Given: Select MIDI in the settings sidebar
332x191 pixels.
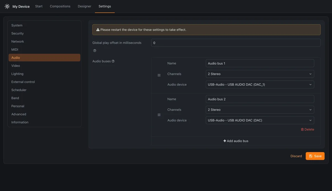Looking at the screenshot, I should [x=45, y=50].
